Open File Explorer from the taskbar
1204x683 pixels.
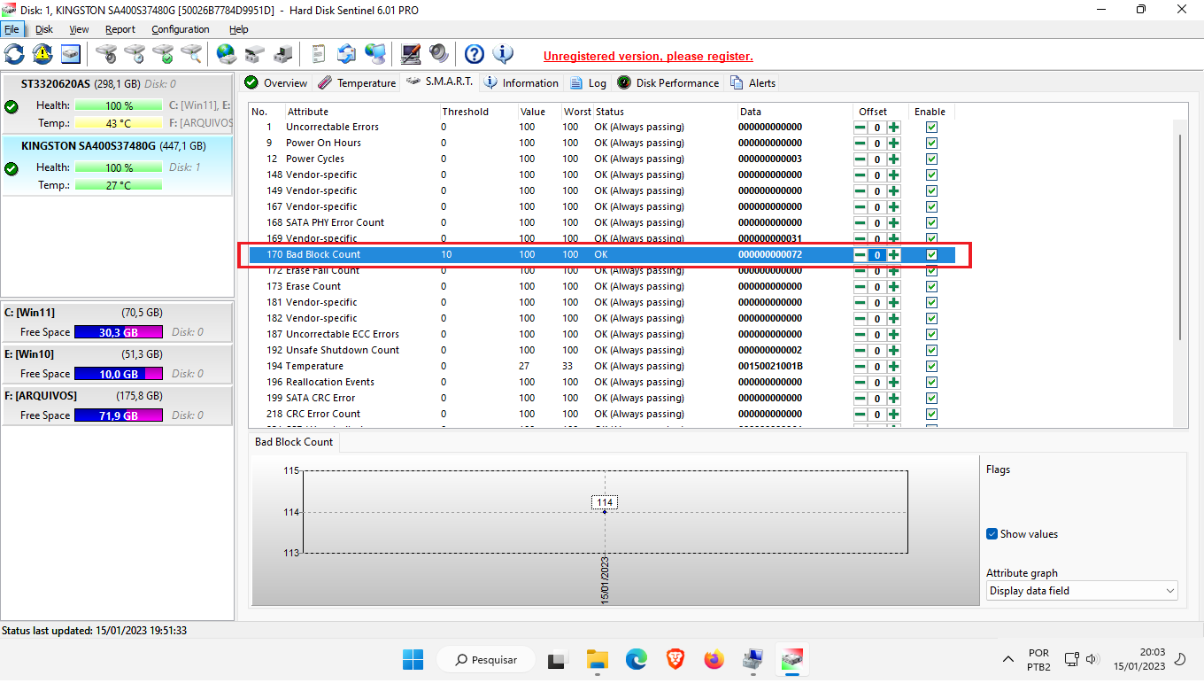(x=598, y=660)
